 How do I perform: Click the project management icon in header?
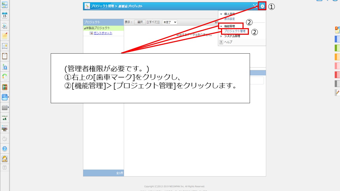(87, 6)
